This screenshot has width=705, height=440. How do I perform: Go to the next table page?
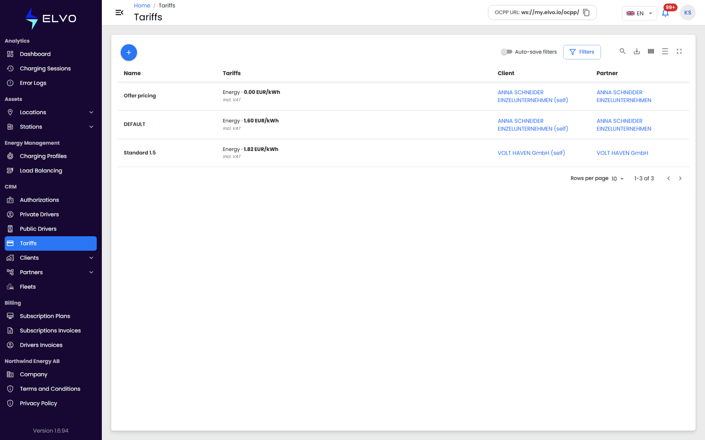680,178
